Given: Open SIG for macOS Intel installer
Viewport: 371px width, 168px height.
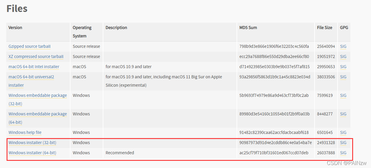Looking at the screenshot, I should pos(343,67).
